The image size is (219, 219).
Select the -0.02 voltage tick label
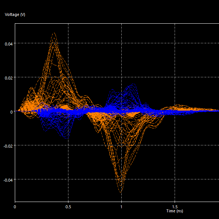click(x=8, y=146)
